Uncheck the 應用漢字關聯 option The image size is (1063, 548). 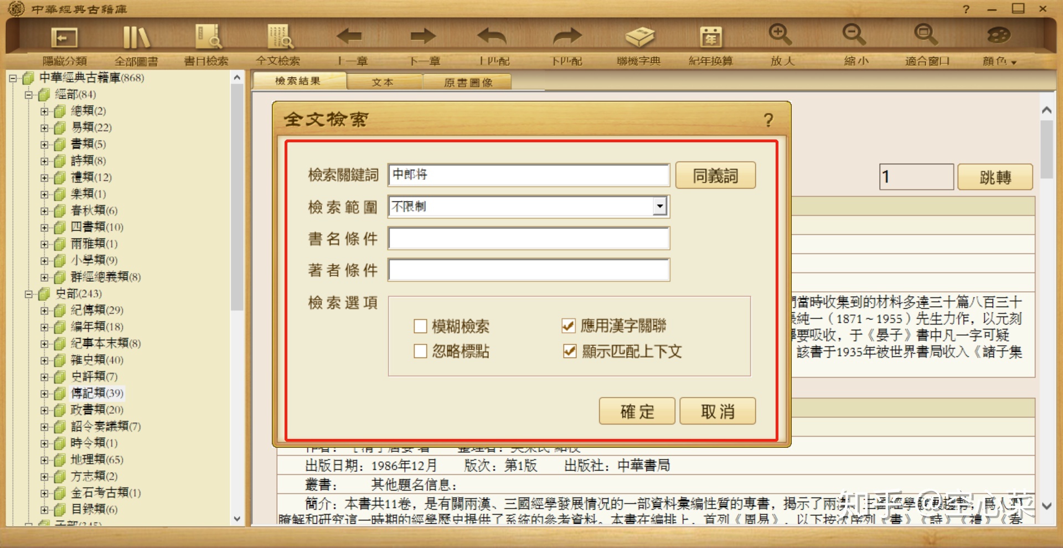pyautogui.click(x=568, y=326)
